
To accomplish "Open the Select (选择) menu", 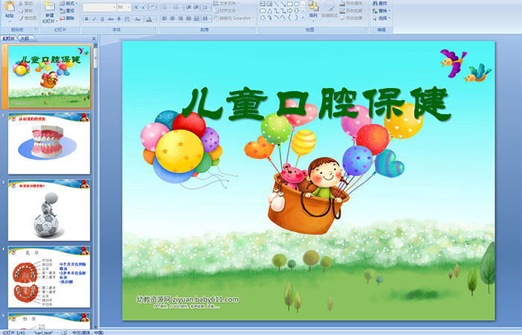I will coord(381,18).
